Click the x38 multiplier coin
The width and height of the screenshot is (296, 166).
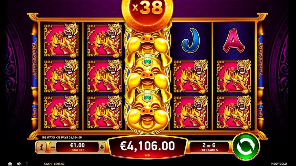(x=147, y=11)
